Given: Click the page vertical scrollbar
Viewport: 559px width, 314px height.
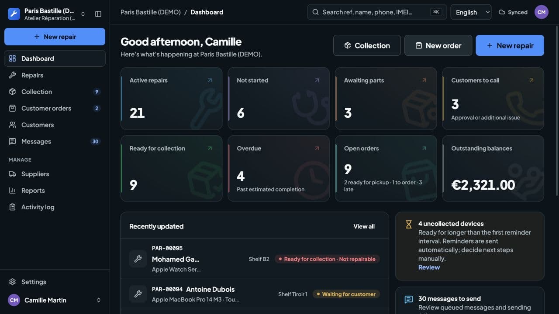Looking at the screenshot, I should click(x=556, y=111).
